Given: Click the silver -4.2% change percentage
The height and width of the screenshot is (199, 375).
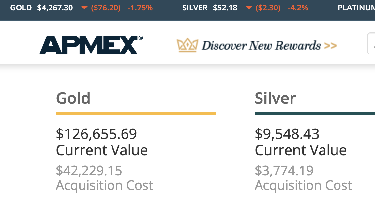Looking at the screenshot, I should click(298, 8).
